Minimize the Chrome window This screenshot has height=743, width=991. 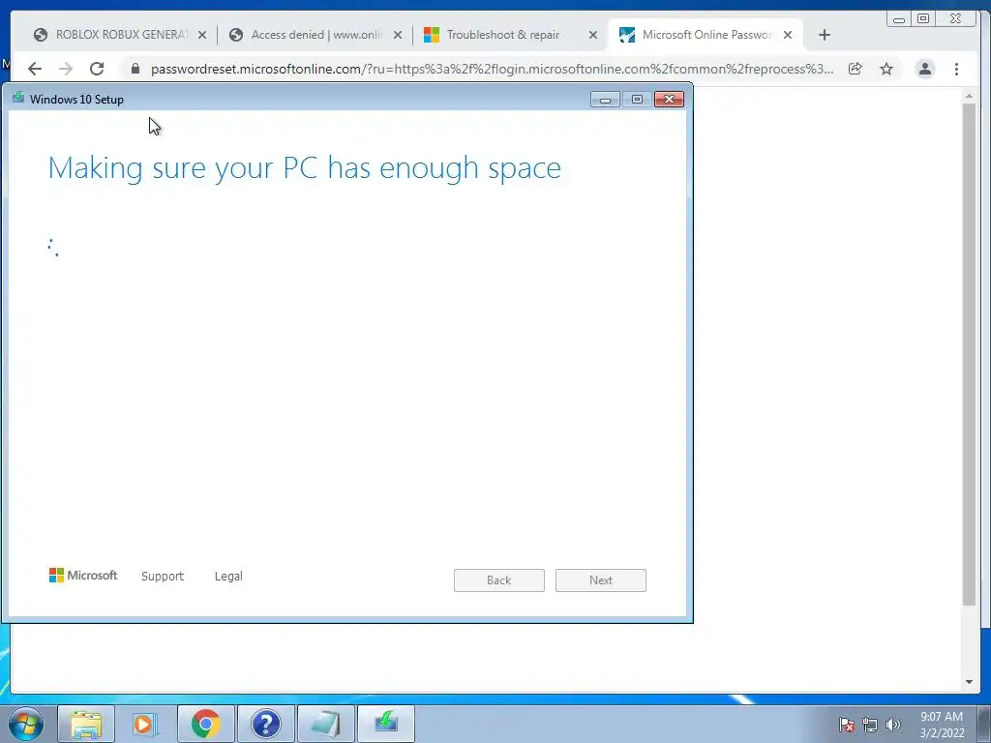pyautogui.click(x=899, y=19)
